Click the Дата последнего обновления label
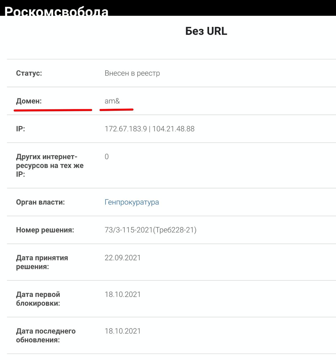The image size is (336, 360). (46, 335)
